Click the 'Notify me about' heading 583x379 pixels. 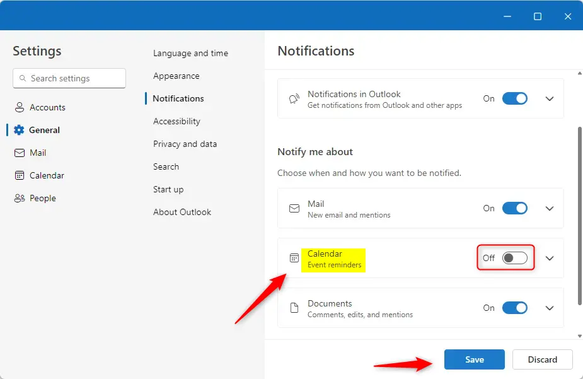pos(315,152)
